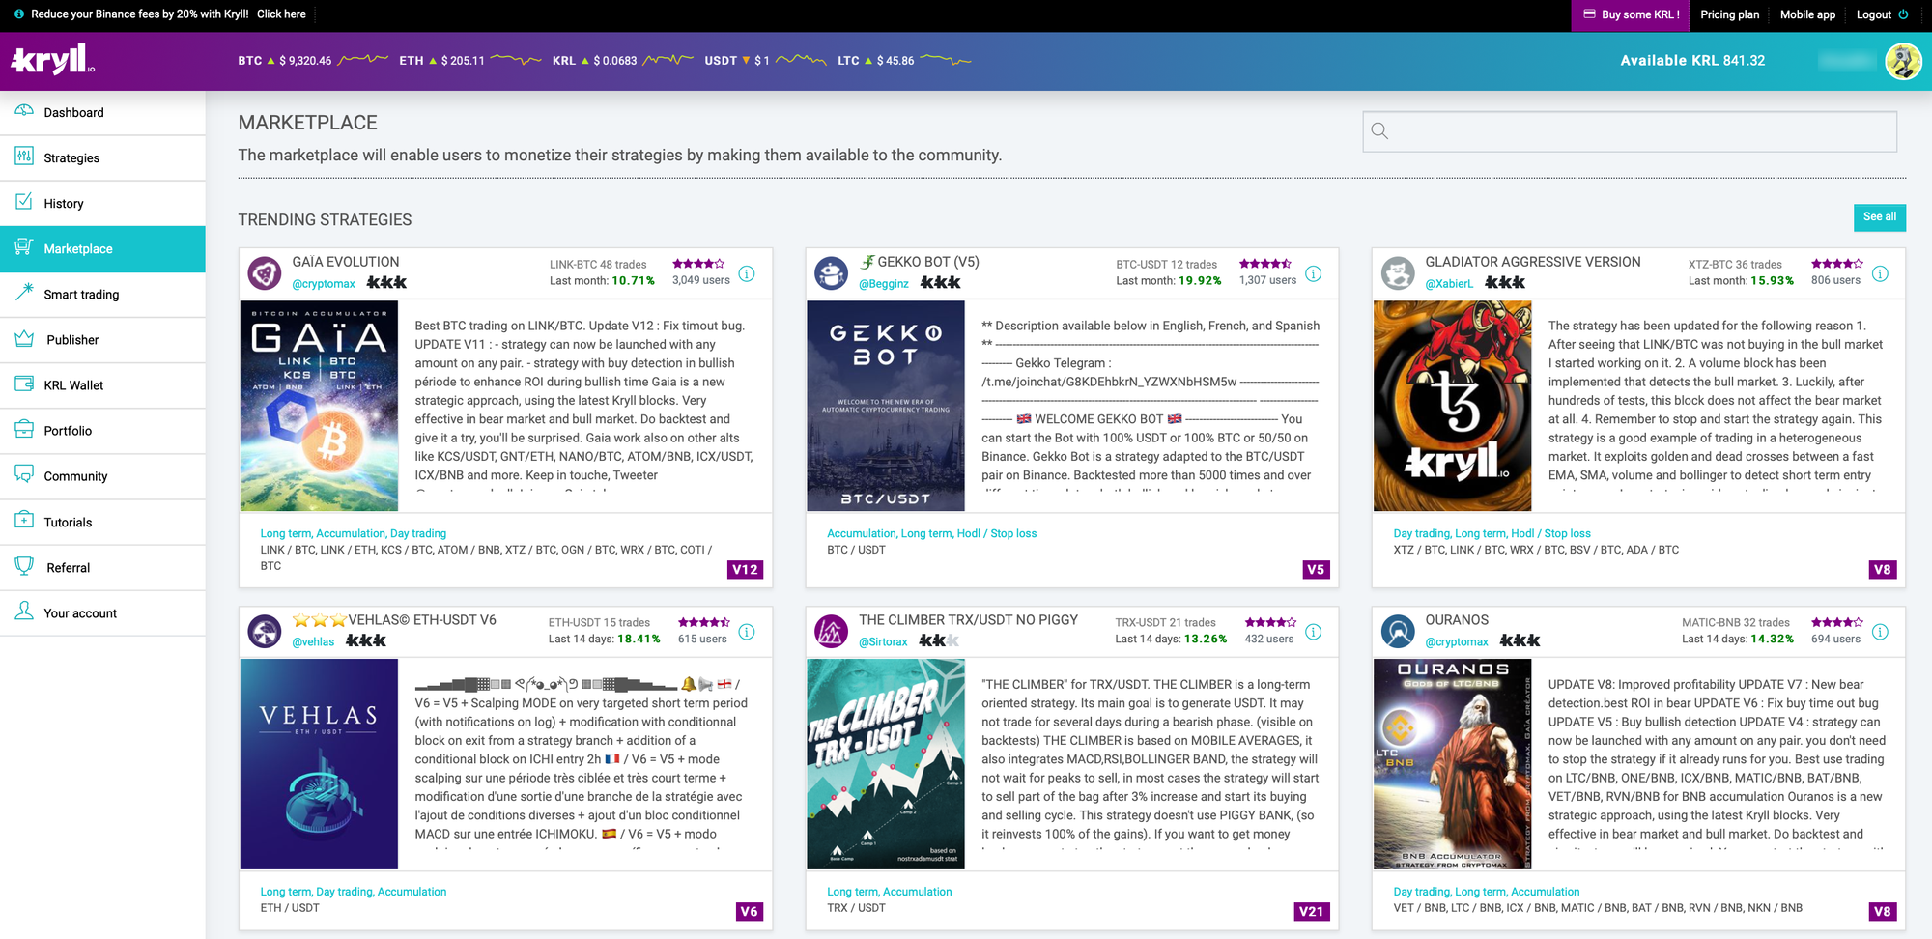Click LTC price ticker in header
Viewport: 1932px width, 939px height.
point(903,61)
